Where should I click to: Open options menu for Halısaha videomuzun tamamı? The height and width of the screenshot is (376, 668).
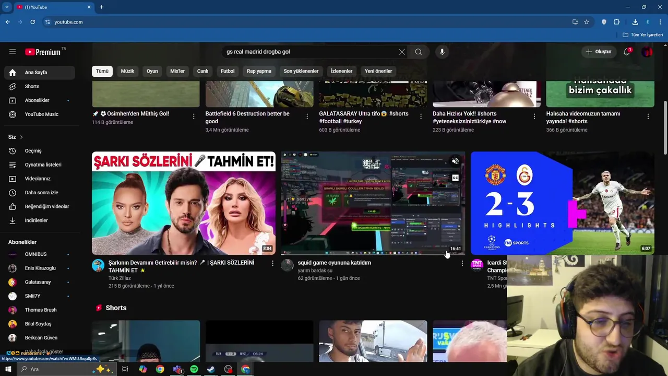[x=648, y=116]
